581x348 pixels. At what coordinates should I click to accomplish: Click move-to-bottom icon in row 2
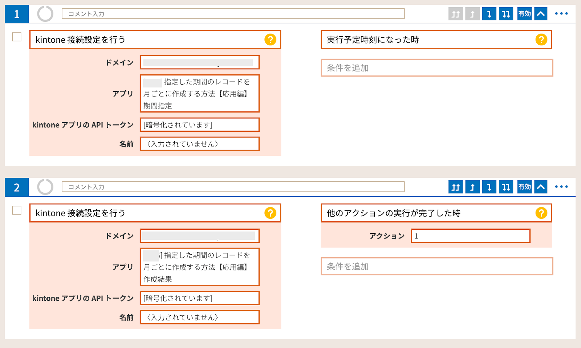[x=506, y=187]
